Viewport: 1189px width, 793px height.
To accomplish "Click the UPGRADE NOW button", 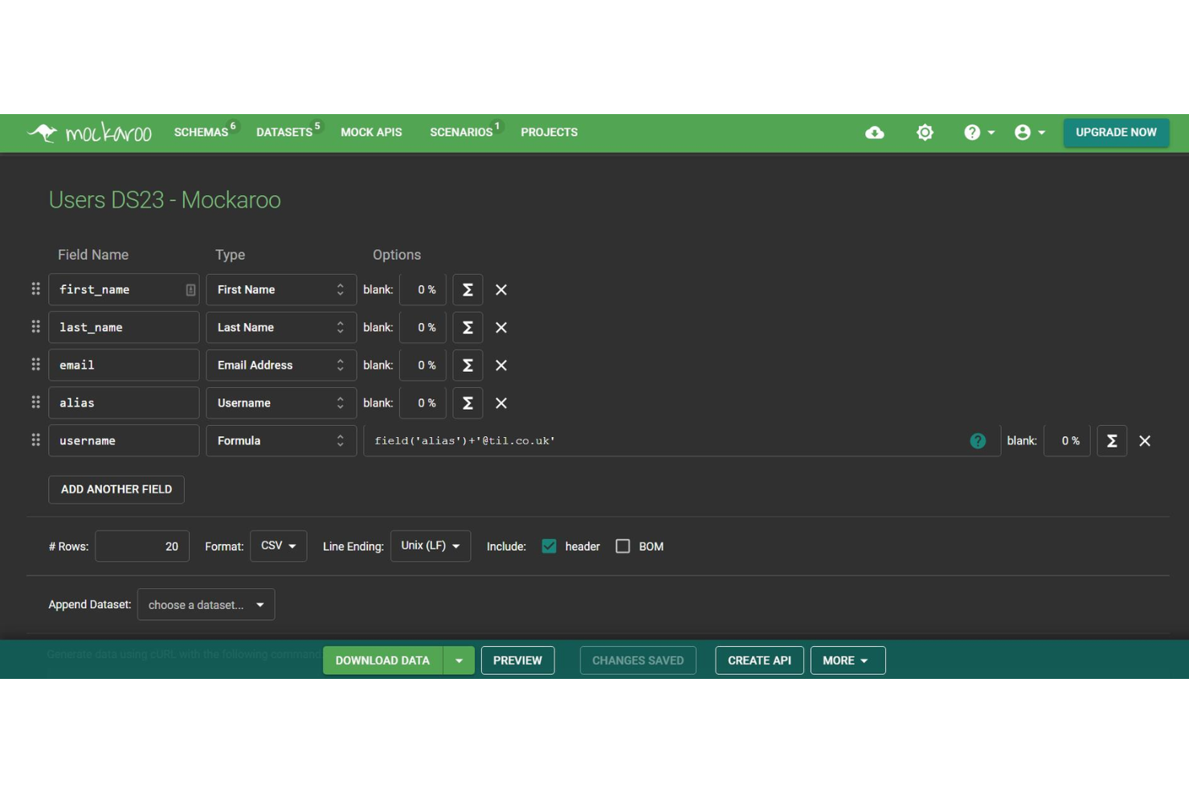I will tap(1116, 133).
